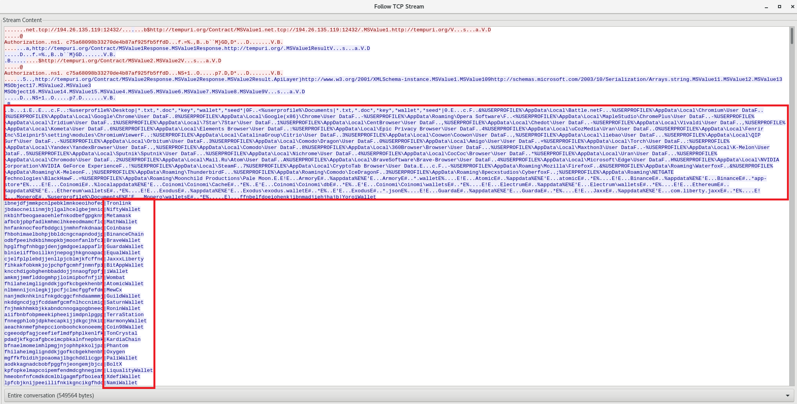Minimize the Follow TCP Stream window
Image resolution: width=797 pixels, height=404 pixels.
[x=766, y=7]
